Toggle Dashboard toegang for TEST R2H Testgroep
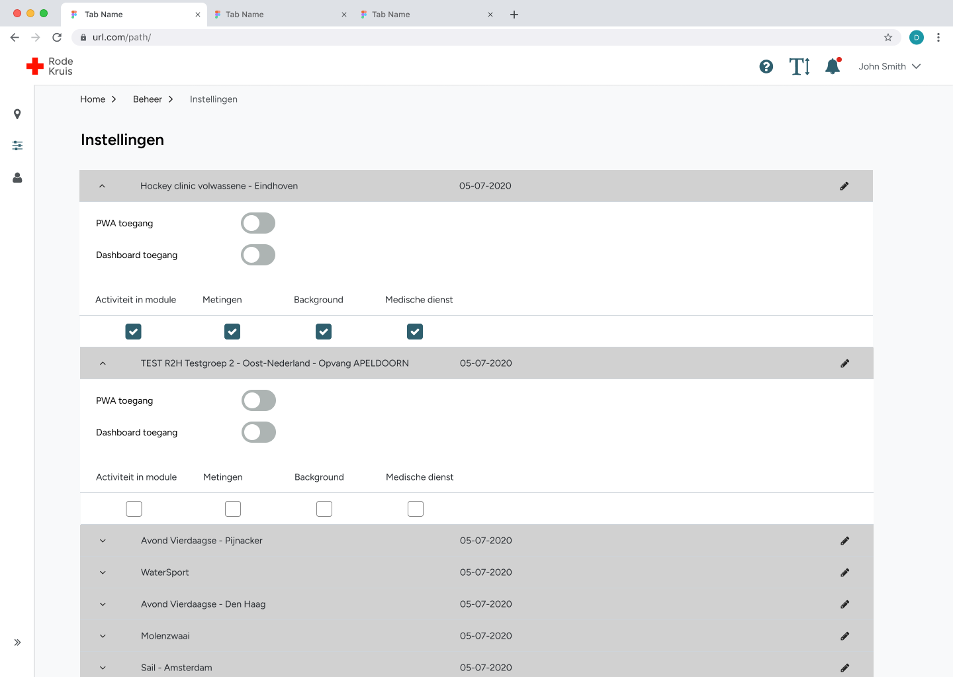Image resolution: width=953 pixels, height=677 pixels. click(259, 432)
